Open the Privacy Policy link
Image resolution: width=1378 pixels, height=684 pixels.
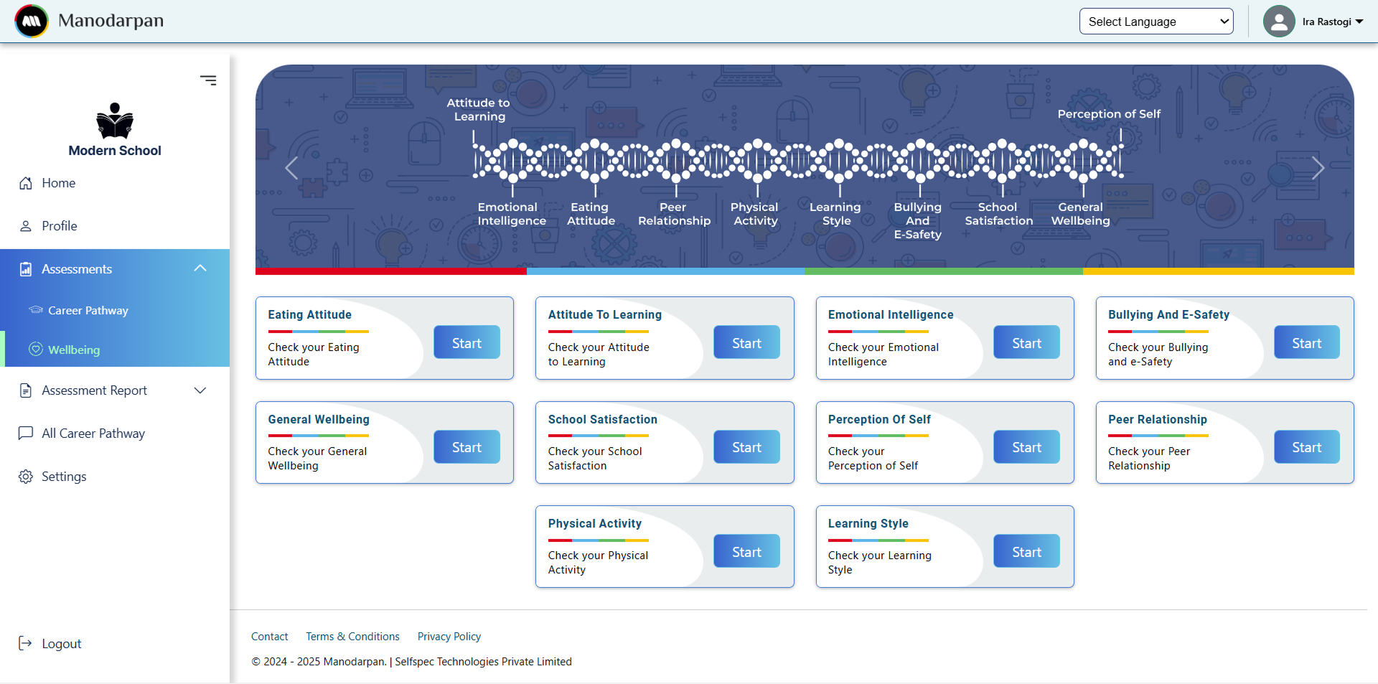449,636
